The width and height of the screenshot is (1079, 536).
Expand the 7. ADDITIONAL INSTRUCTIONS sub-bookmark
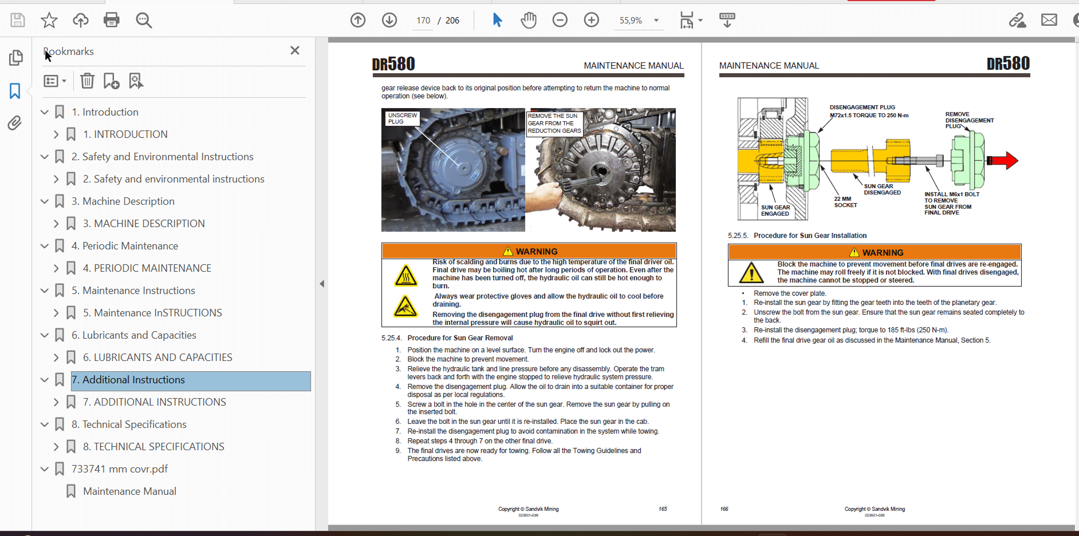pyautogui.click(x=56, y=402)
